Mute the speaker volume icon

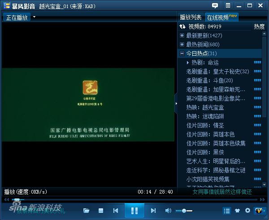pos(168,211)
